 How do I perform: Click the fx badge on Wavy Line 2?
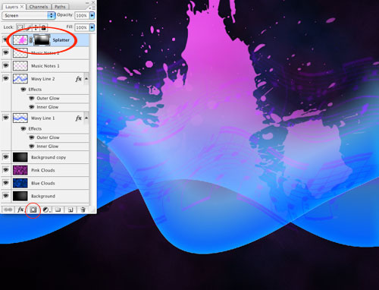[79, 79]
